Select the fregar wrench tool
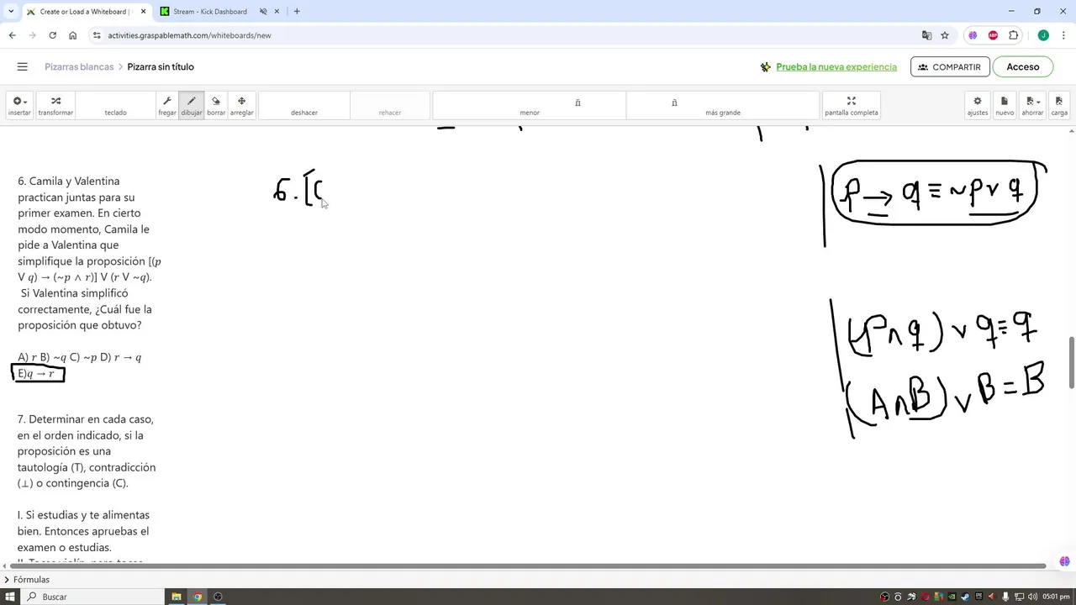The height and width of the screenshot is (605, 1076). click(x=167, y=105)
